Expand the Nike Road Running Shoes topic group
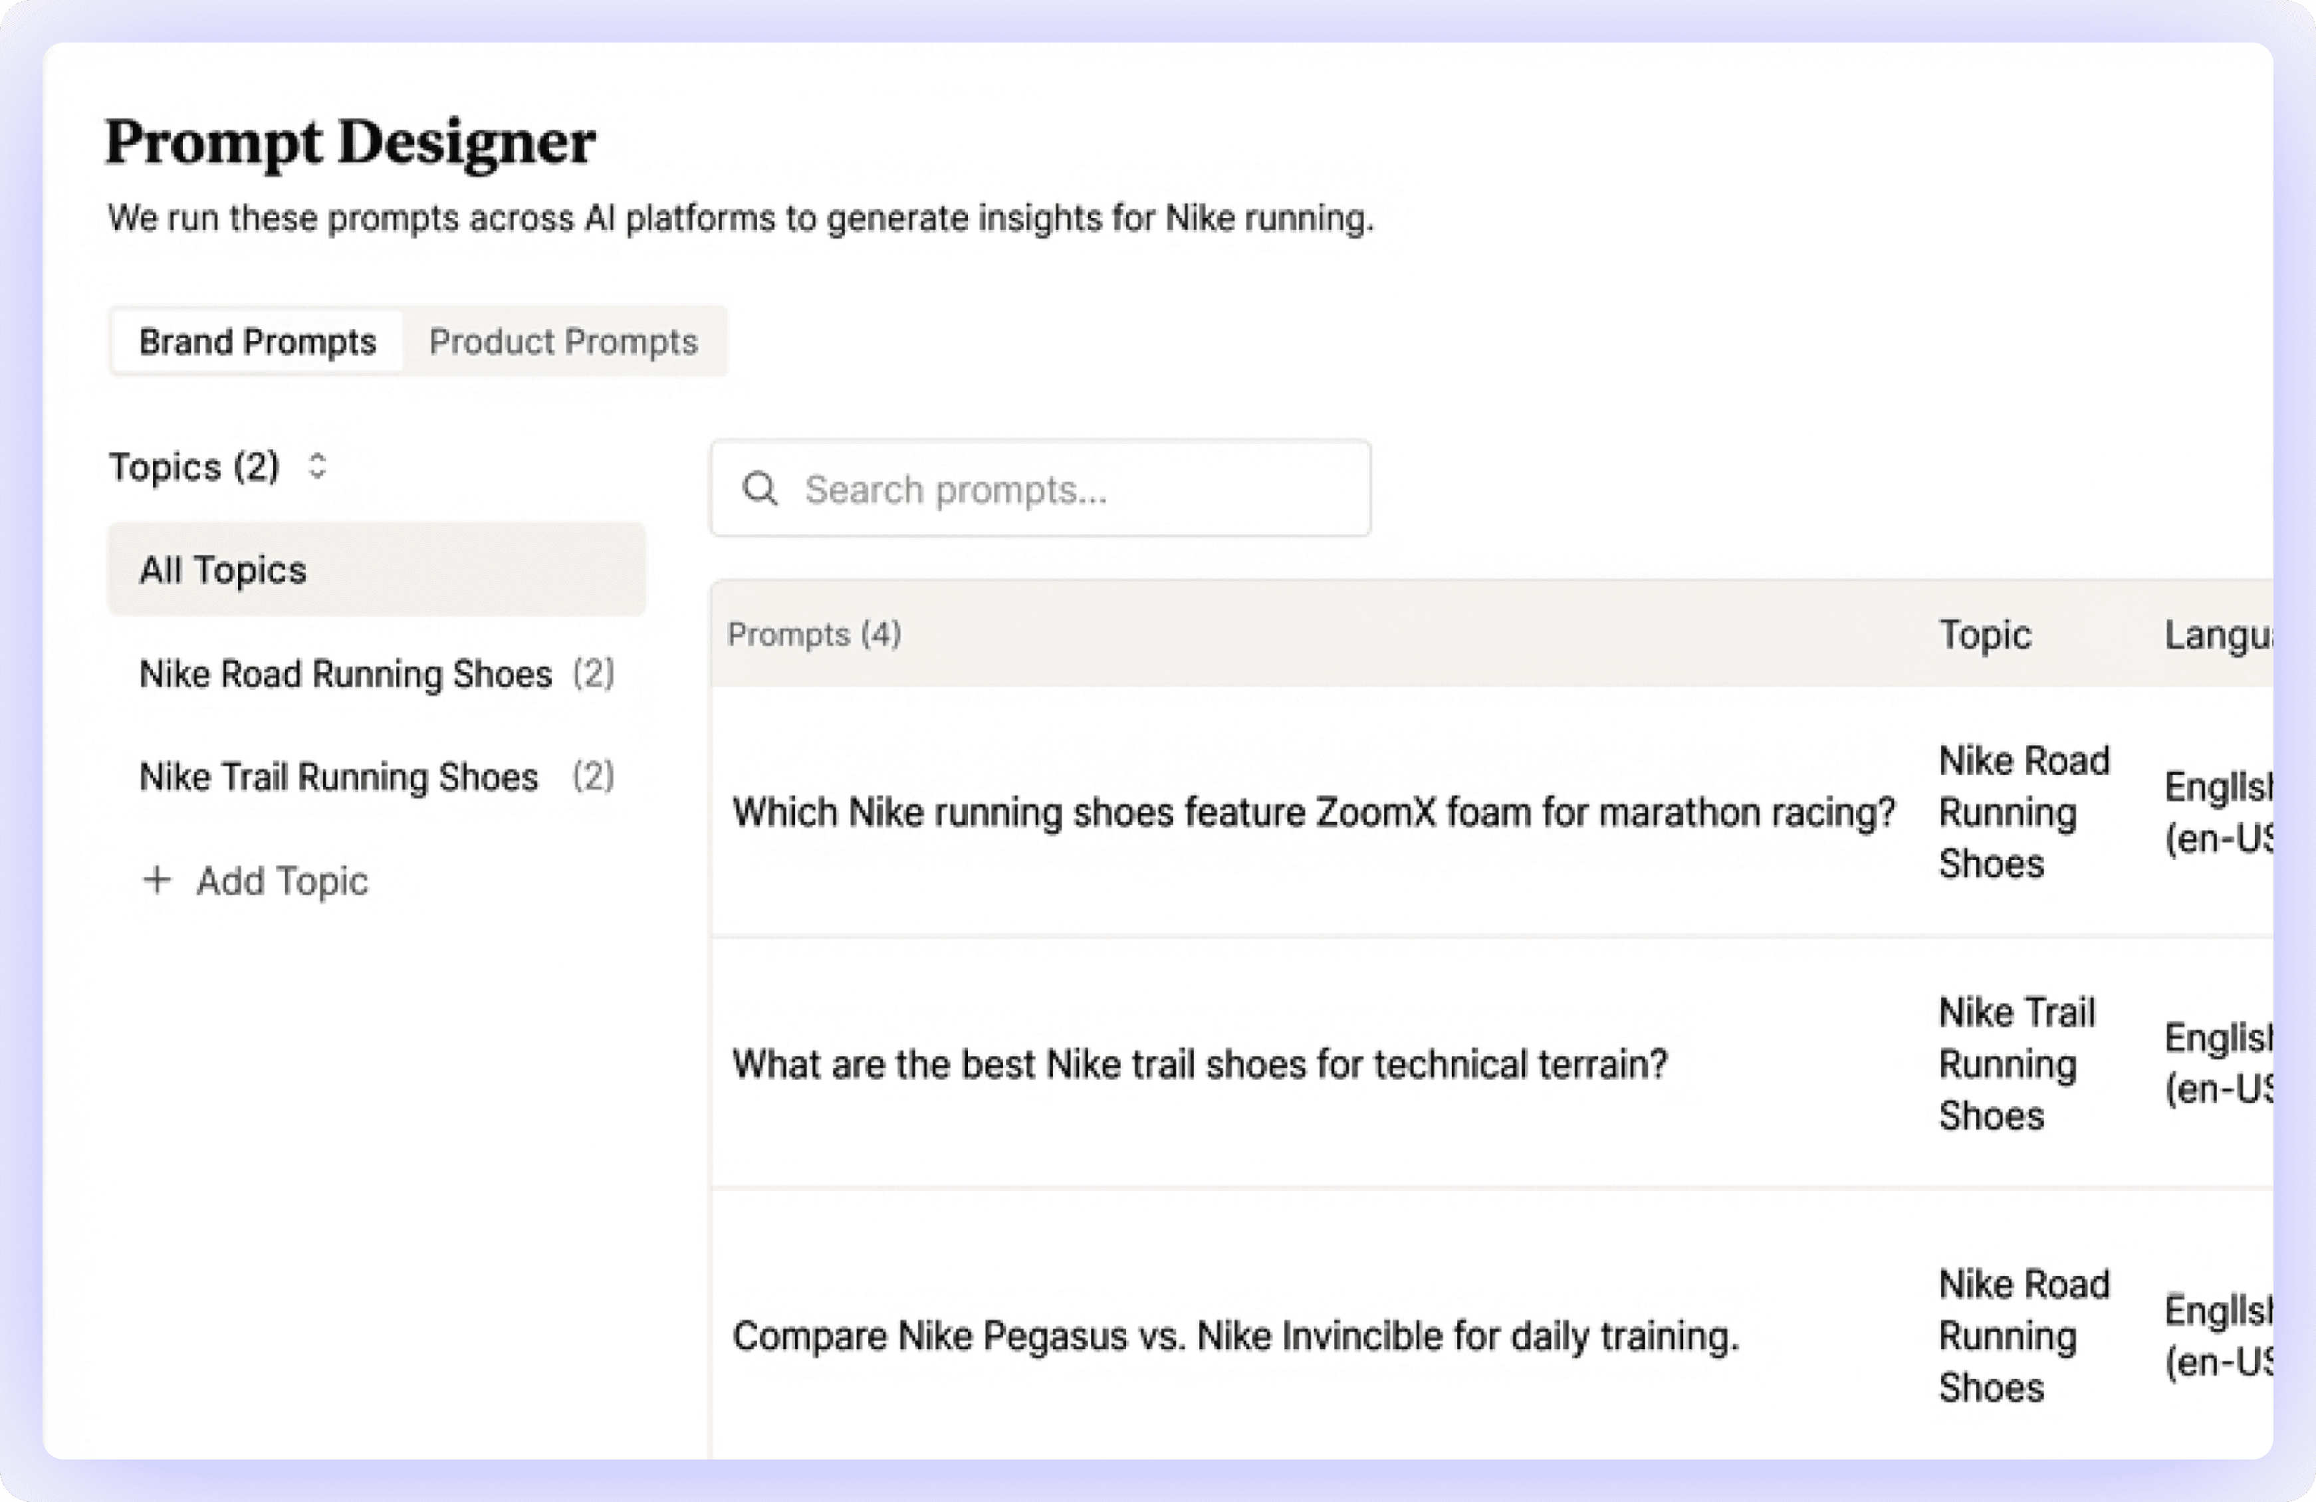 click(346, 673)
